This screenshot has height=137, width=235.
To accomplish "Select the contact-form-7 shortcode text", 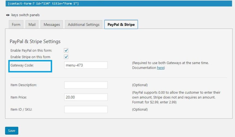I will click(43, 4).
